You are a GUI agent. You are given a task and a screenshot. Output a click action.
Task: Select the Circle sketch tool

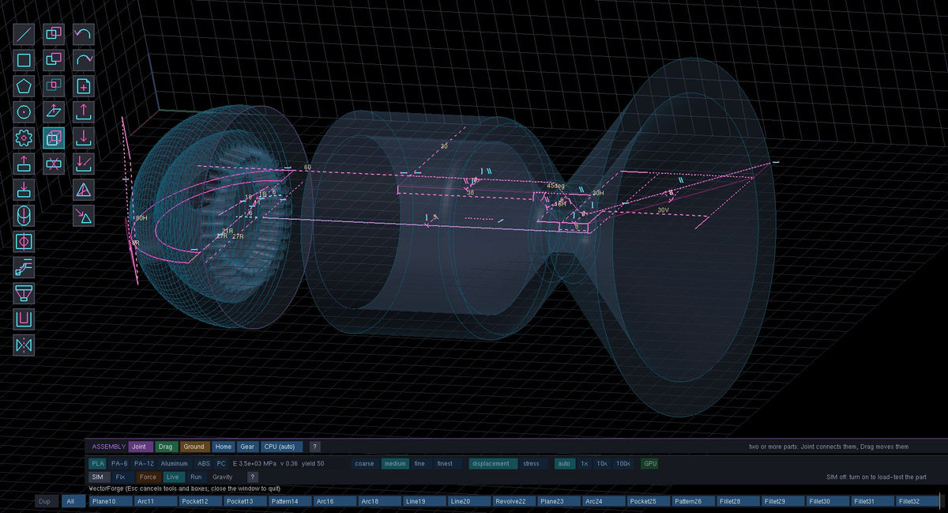(x=24, y=112)
